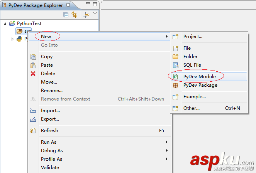Click the SQL File icon

coord(176,66)
